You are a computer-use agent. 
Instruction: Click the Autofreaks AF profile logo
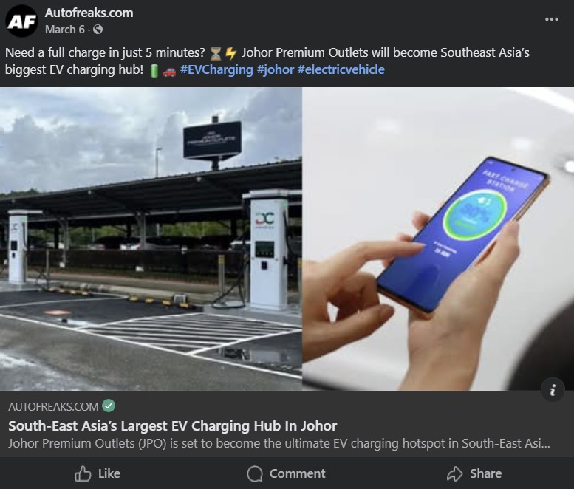(21, 21)
